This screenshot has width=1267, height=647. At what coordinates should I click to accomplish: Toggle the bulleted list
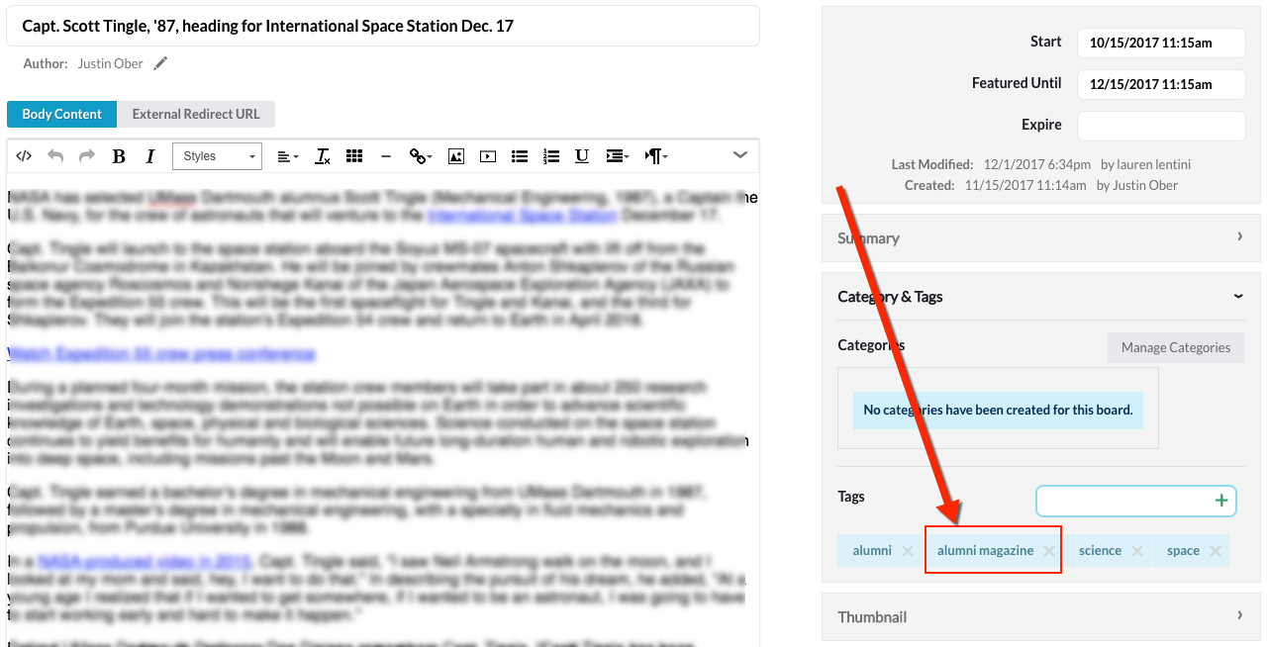(x=520, y=156)
